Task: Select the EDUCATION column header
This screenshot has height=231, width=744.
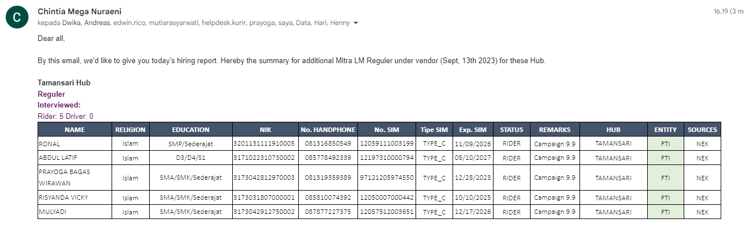Action: pyautogui.click(x=191, y=130)
